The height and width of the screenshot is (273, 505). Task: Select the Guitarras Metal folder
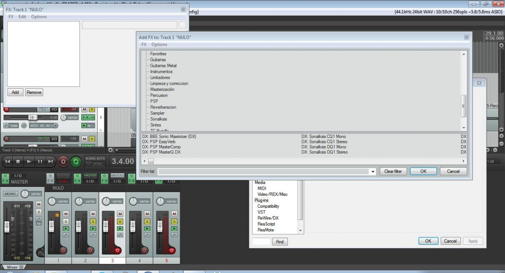[163, 66]
